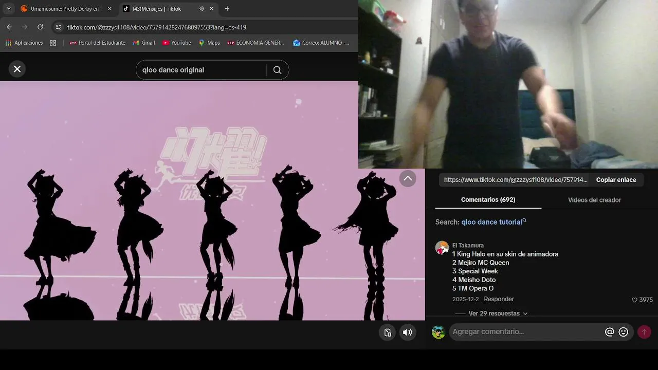
Task: Click the search magnifier icon in TikTok
Action: pyautogui.click(x=277, y=70)
